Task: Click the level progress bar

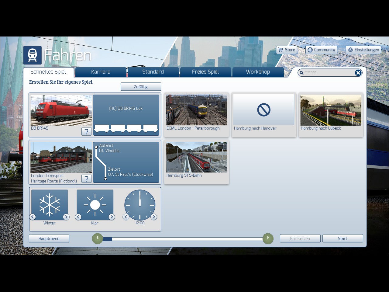Action: (182, 239)
